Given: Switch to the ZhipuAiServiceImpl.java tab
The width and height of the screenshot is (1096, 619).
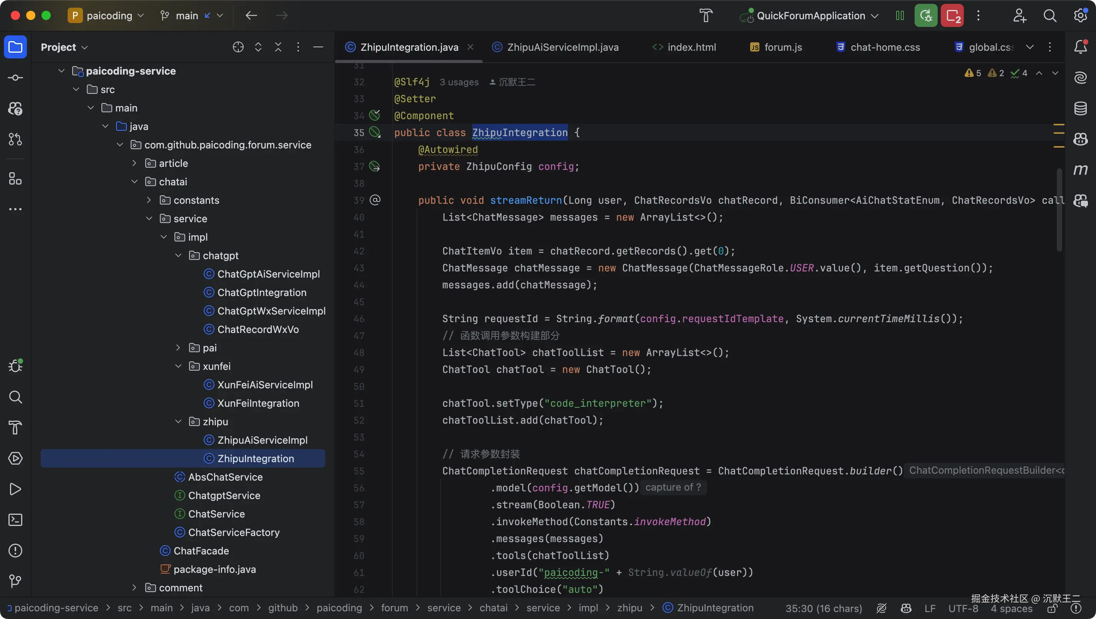Looking at the screenshot, I should click(x=563, y=47).
